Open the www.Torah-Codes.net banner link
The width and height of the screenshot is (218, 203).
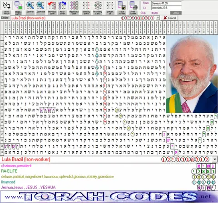coord(109,197)
